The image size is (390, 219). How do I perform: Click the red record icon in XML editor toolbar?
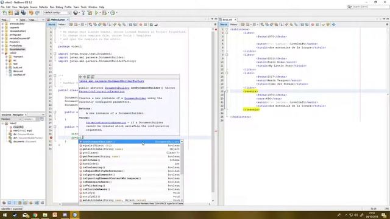point(313,24)
